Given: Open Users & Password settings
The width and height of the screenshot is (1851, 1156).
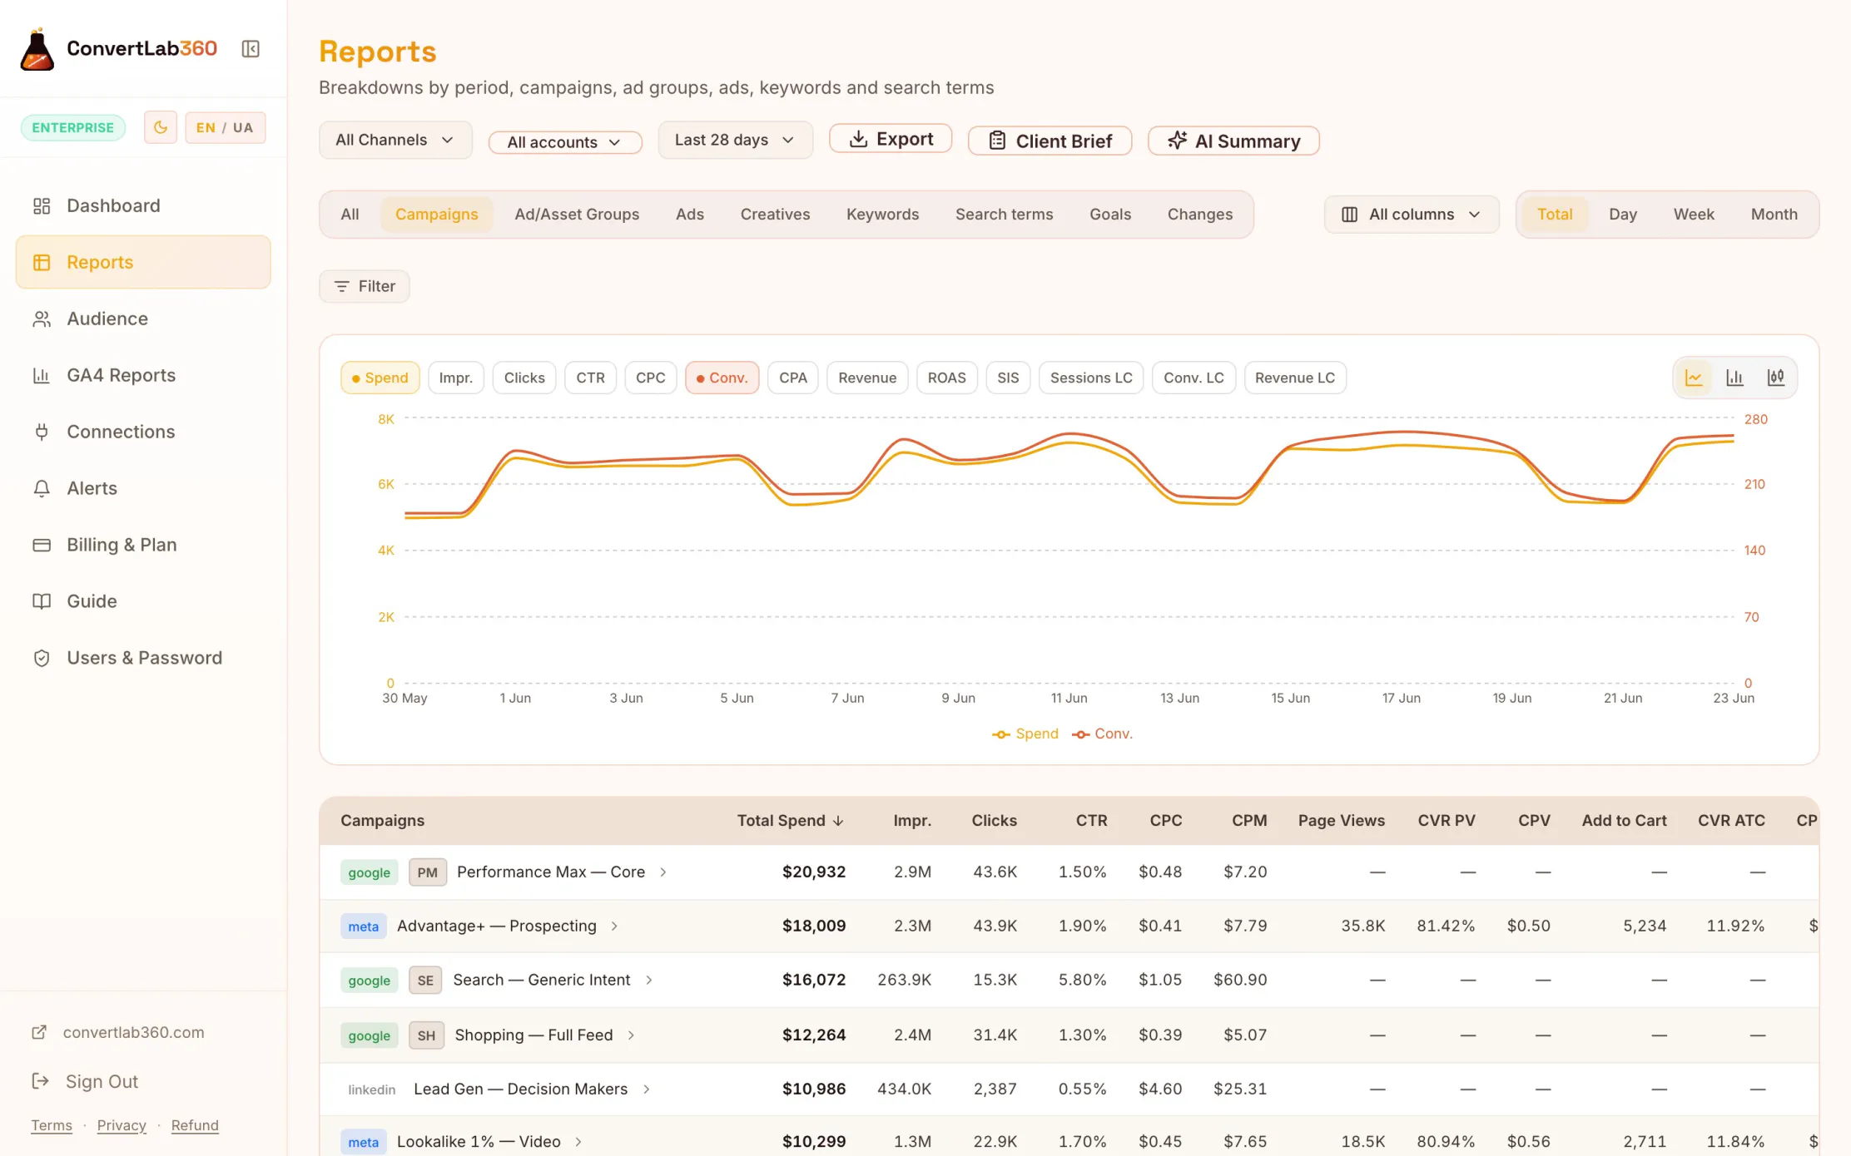Looking at the screenshot, I should click(x=143, y=658).
